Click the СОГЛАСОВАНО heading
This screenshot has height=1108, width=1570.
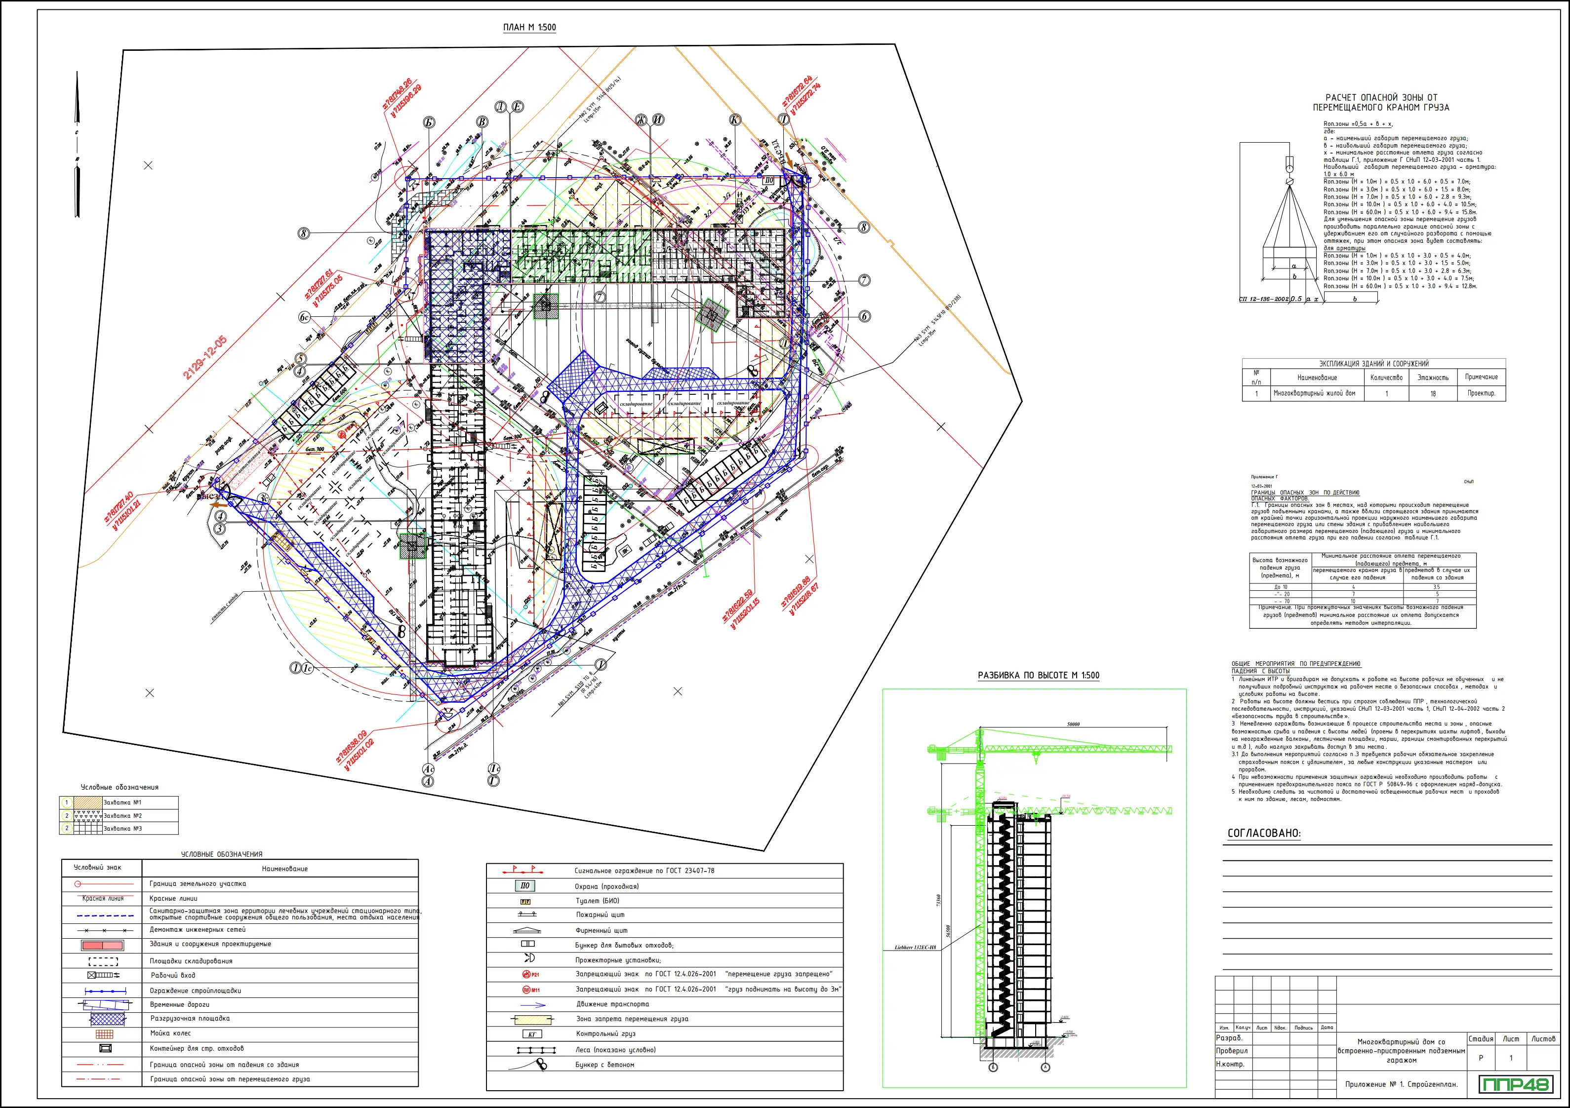[1264, 833]
